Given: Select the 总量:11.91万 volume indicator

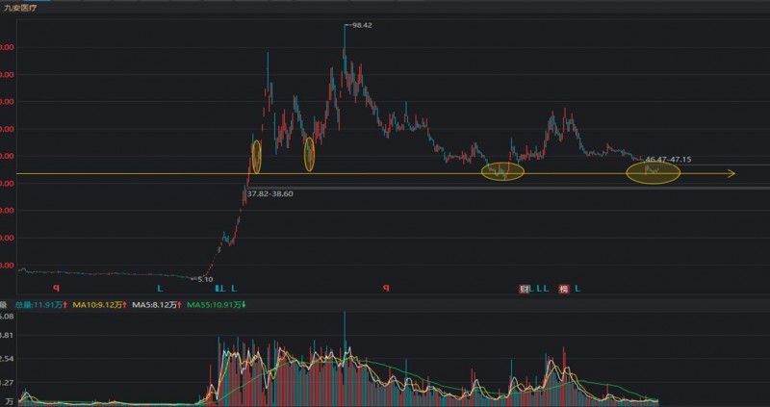Looking at the screenshot, I should click(41, 305).
